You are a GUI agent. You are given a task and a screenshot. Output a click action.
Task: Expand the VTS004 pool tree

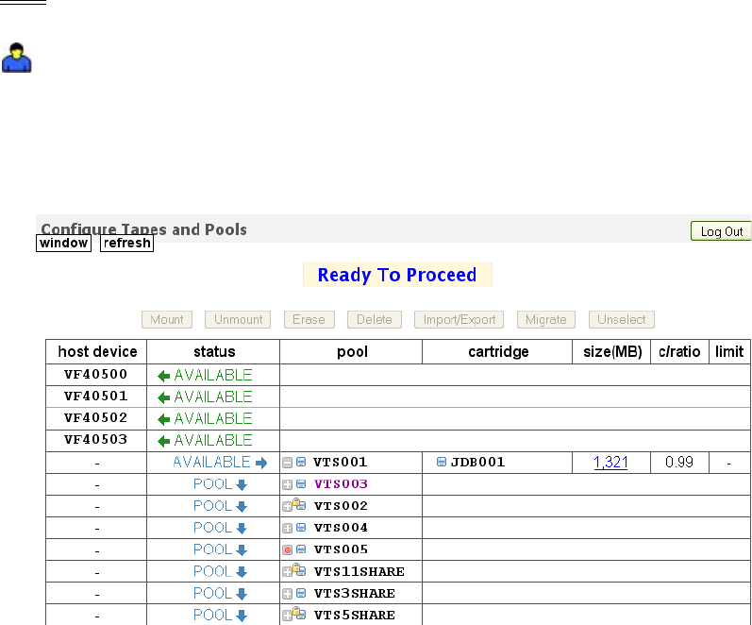click(288, 528)
